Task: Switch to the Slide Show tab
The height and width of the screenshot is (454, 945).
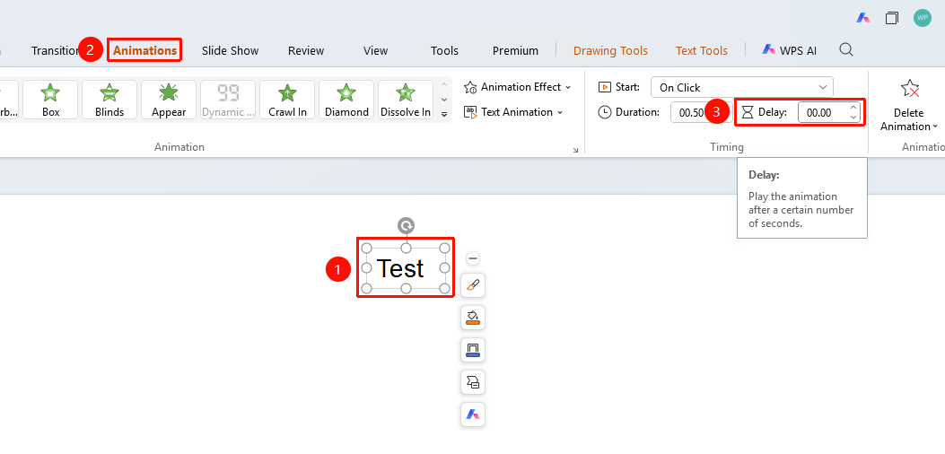Action: click(231, 50)
